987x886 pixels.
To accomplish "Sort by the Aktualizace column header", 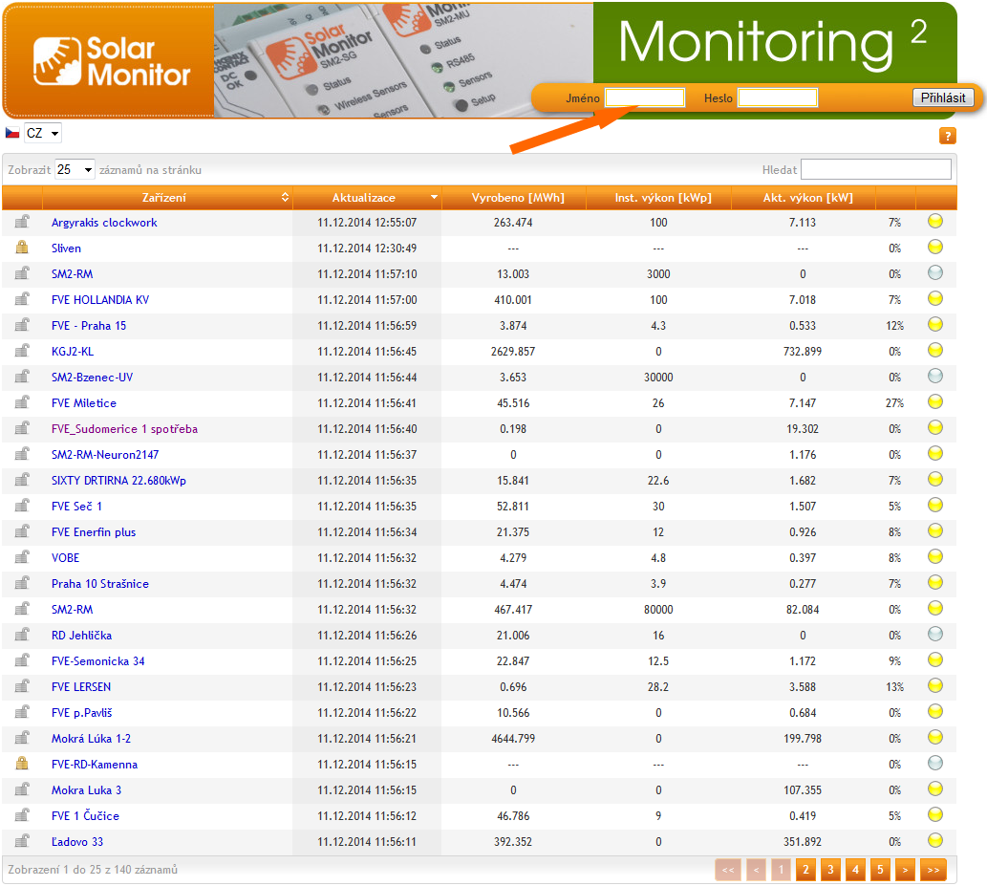I will click(x=364, y=198).
